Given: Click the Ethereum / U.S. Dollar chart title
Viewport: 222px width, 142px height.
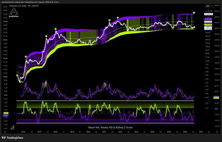Looking at the screenshot, I should (24, 6).
